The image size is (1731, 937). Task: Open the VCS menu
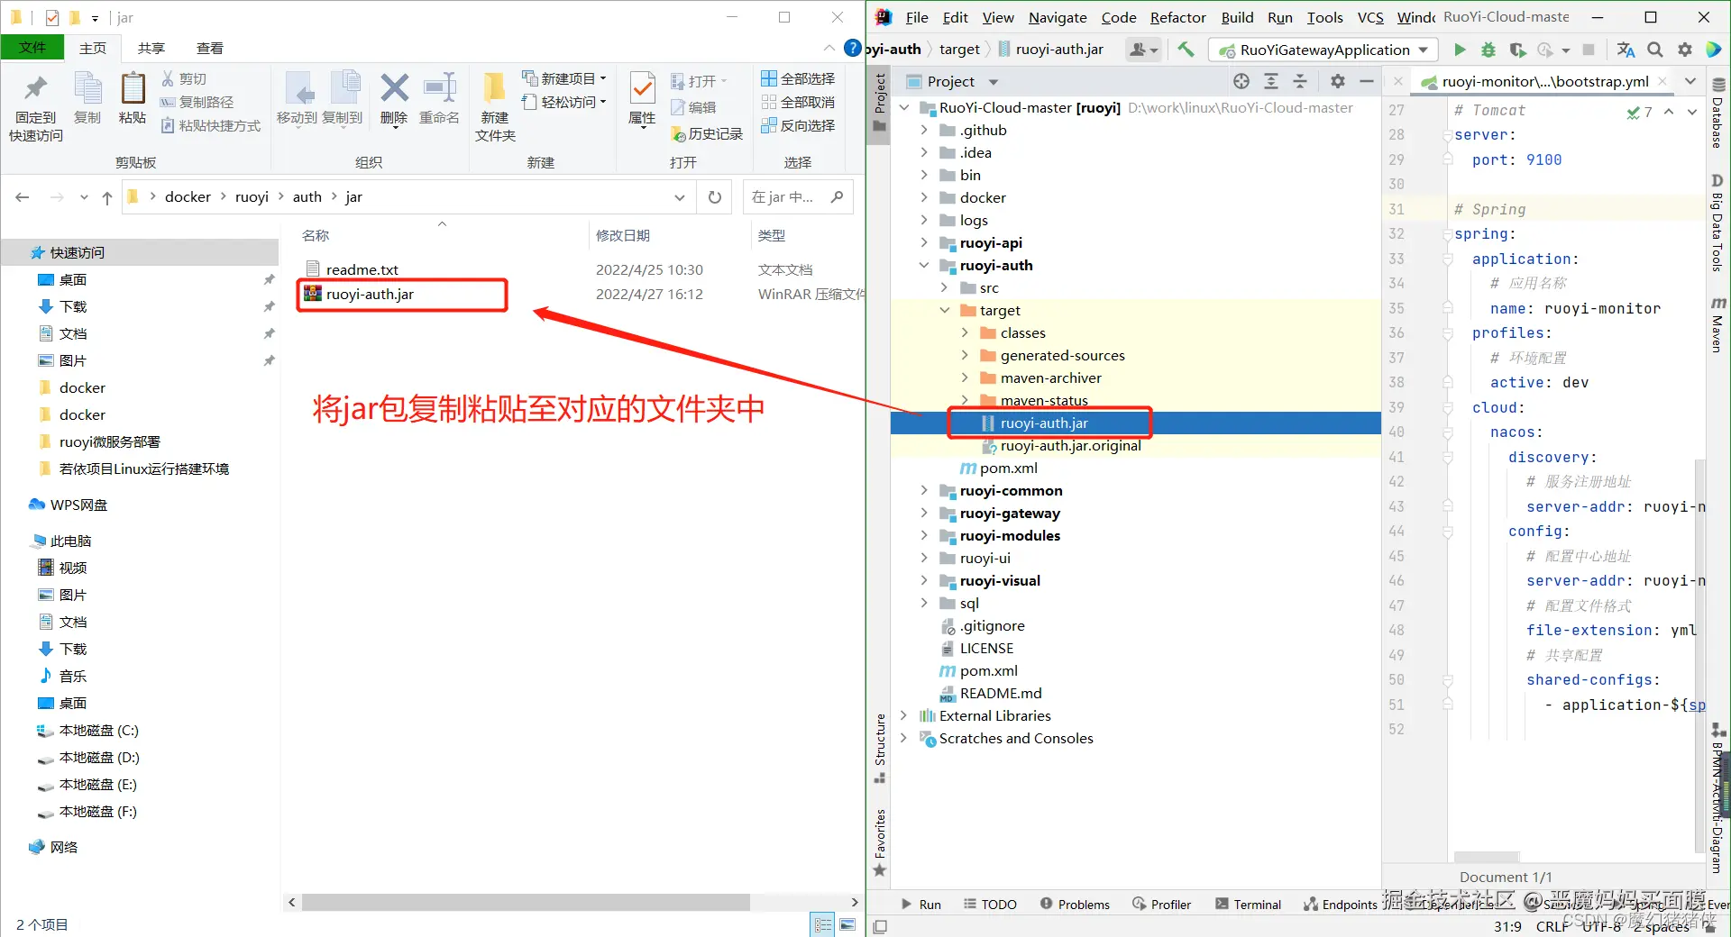click(1370, 17)
